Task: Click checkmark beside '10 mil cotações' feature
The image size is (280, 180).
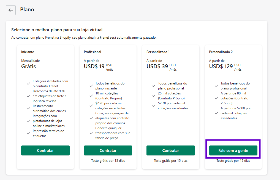Action: click(x=91, y=96)
